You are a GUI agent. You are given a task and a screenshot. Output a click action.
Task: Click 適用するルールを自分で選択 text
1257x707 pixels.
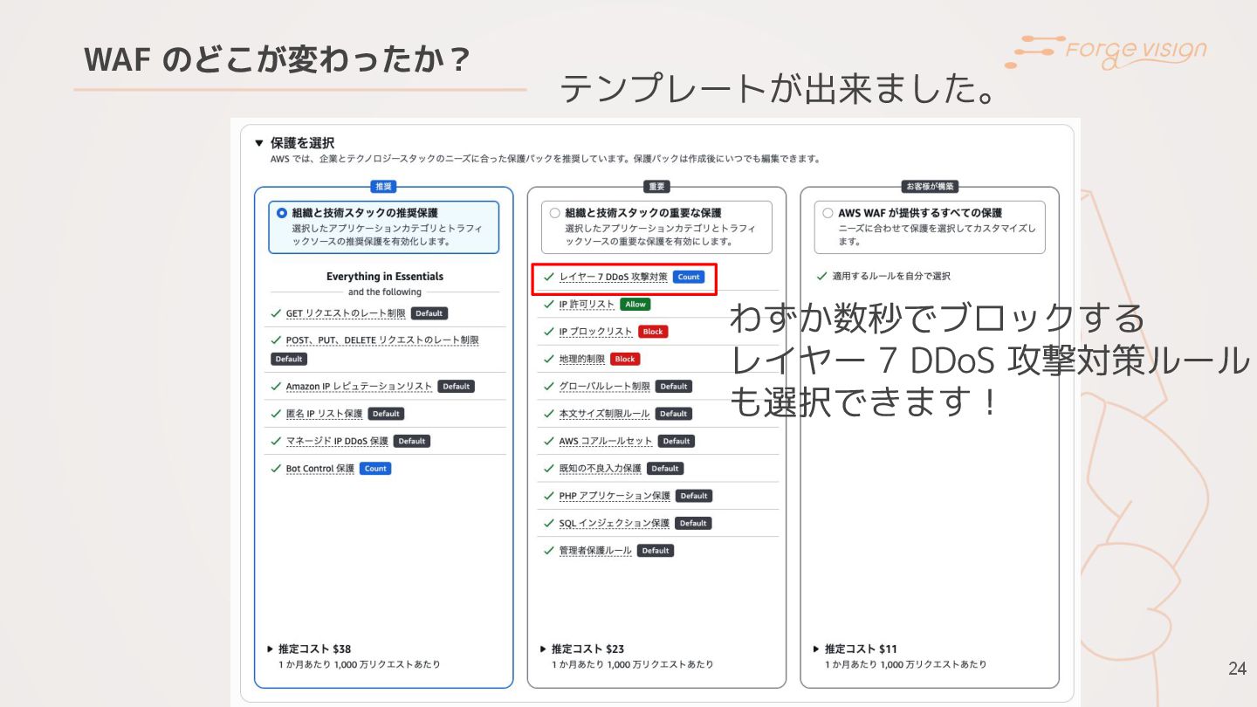891,277
